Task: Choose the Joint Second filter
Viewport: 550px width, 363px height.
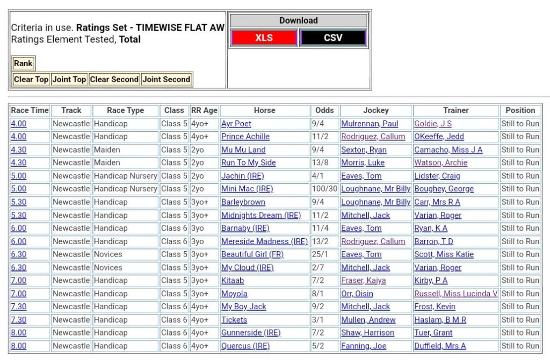Action: 167,79
